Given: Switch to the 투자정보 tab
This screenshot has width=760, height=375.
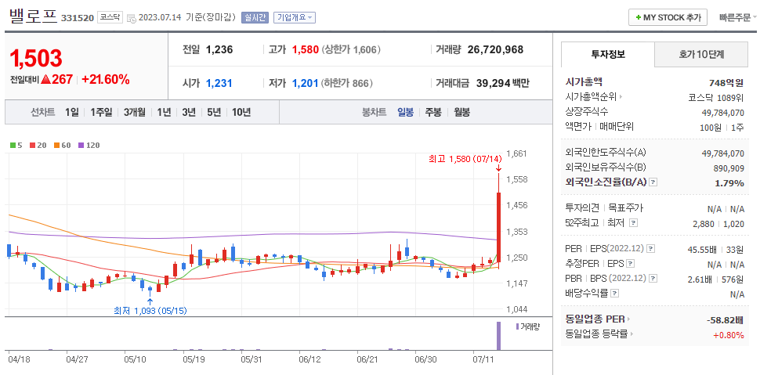Looking at the screenshot, I should tap(608, 54).
